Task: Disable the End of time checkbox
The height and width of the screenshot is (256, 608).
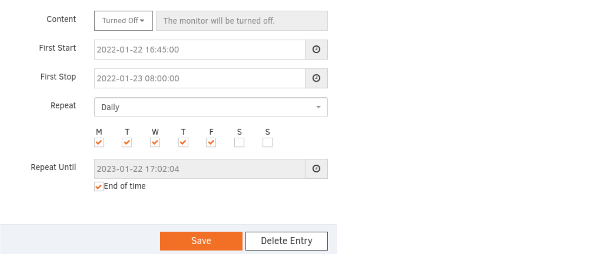Action: point(98,186)
